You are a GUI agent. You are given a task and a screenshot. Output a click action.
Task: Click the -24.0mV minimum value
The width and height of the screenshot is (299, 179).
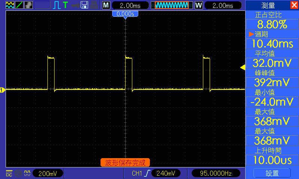(x=272, y=102)
